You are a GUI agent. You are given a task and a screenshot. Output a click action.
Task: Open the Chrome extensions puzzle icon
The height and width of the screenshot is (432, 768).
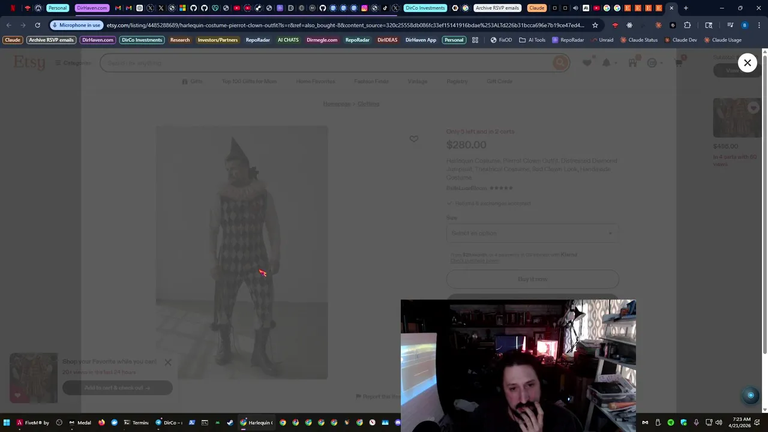point(687,25)
